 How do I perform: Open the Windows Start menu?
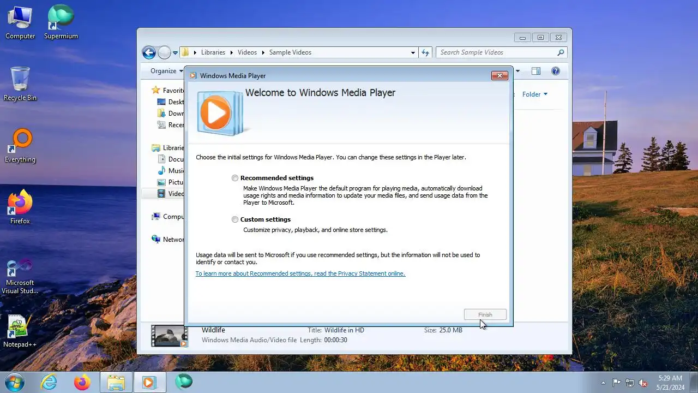(x=15, y=382)
